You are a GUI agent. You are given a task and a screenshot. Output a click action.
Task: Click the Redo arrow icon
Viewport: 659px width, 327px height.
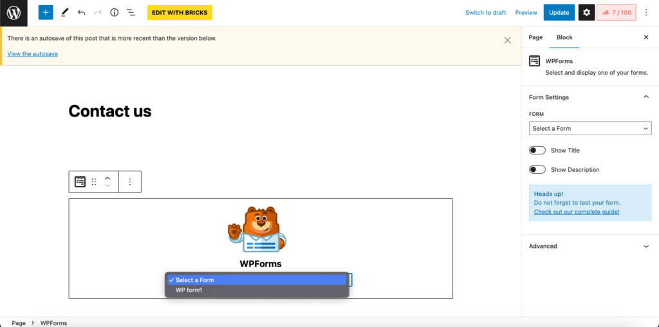[x=98, y=13]
